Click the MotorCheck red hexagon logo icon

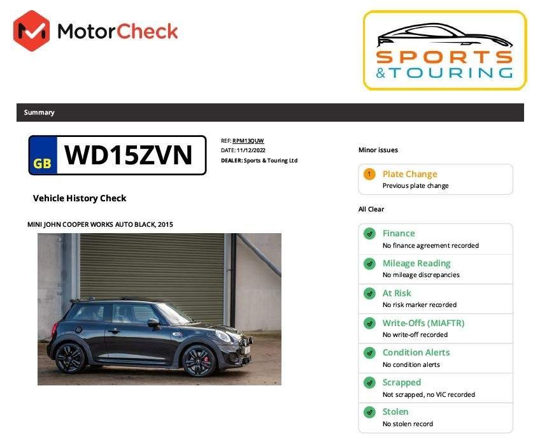coord(31,31)
